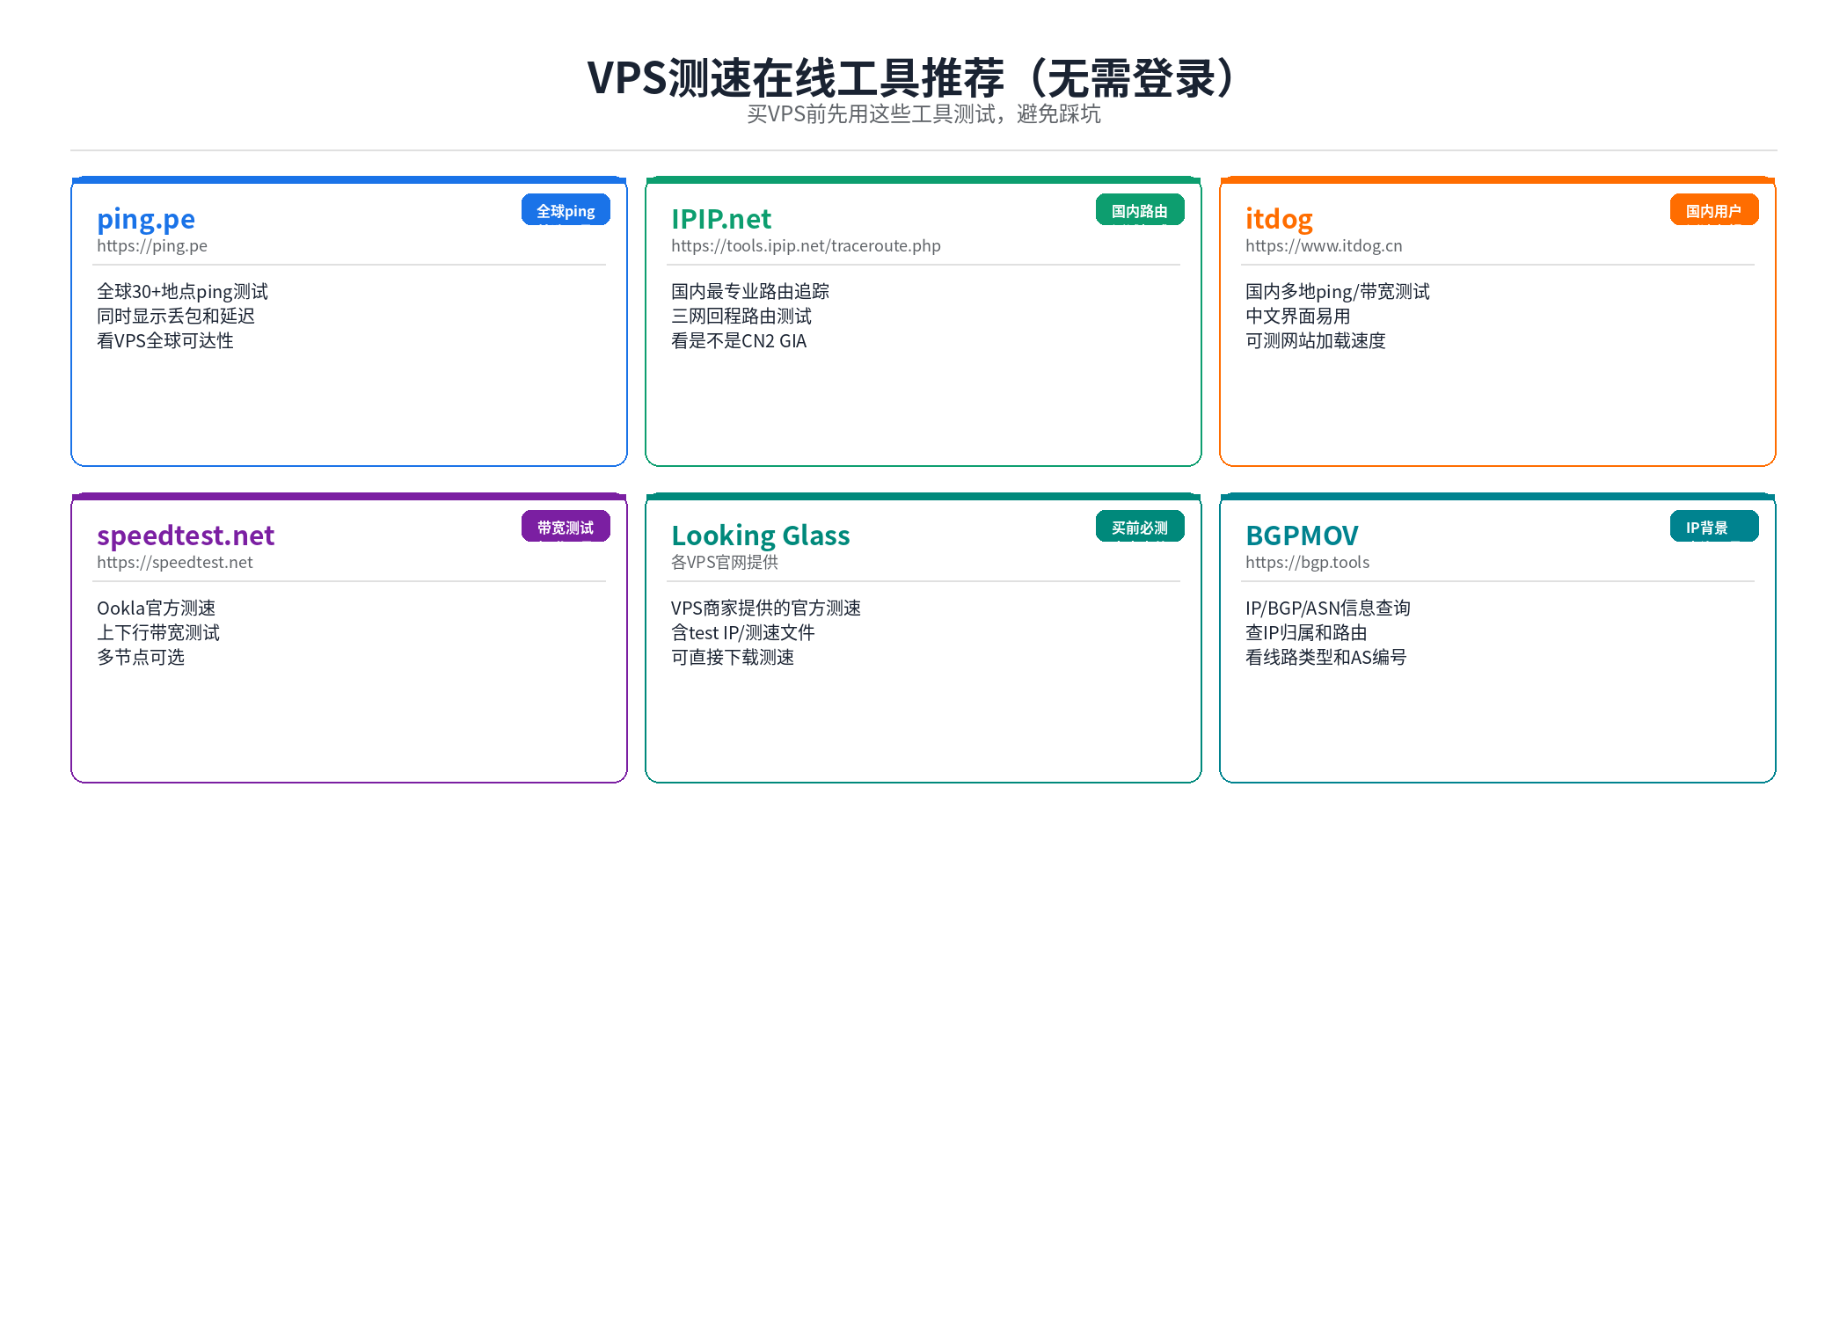Select the text 含test IP/测速文件

[743, 633]
